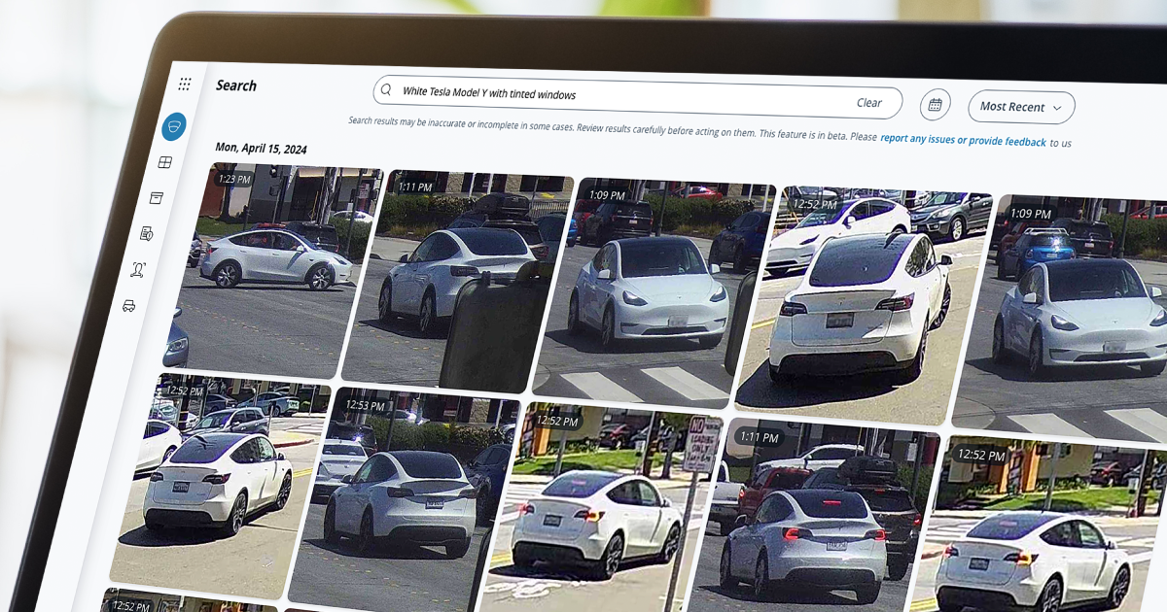Select the person face search icon
Screen dimensions: 1167x612
pyautogui.click(x=138, y=269)
